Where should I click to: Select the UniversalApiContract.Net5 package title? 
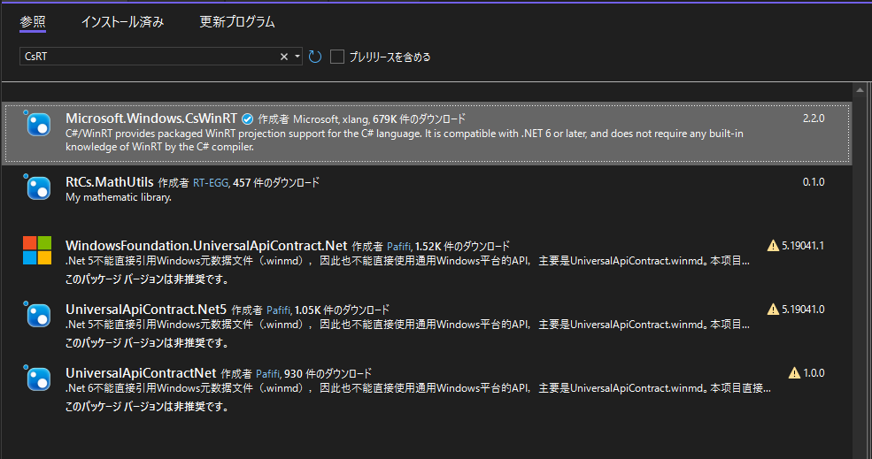pos(146,309)
